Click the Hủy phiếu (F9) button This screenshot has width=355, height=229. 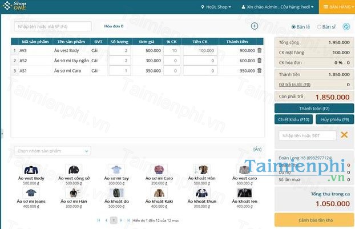point(334,119)
